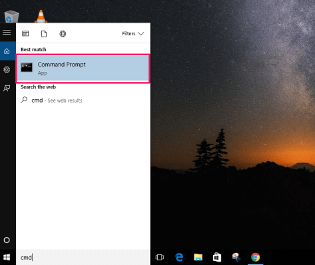This screenshot has width=315, height=265.
Task: Launch Microsoft Edge from taskbar
Action: click(179, 257)
